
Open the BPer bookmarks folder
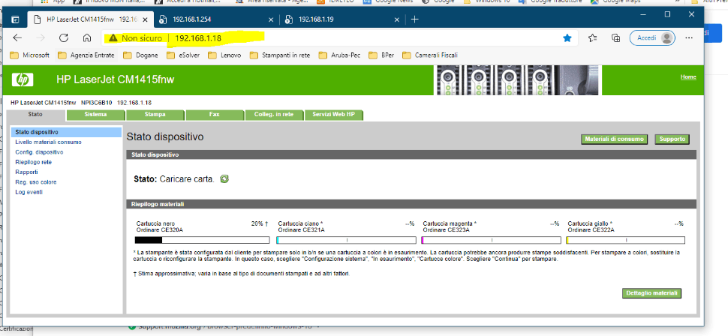(382, 55)
